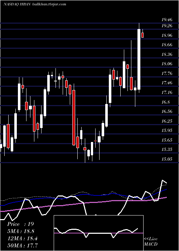
Task: Click the 15.05 price axis label
Action: tap(167, 159)
